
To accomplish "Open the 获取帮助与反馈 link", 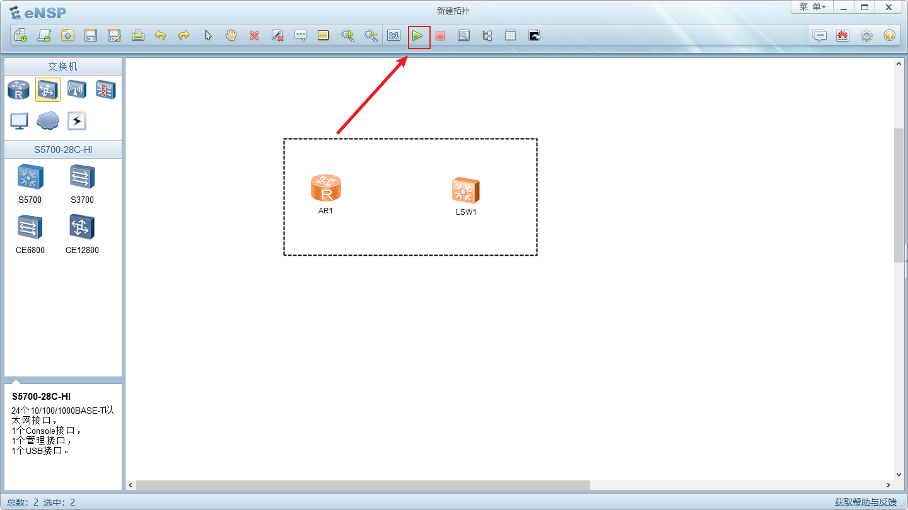I will [865, 502].
